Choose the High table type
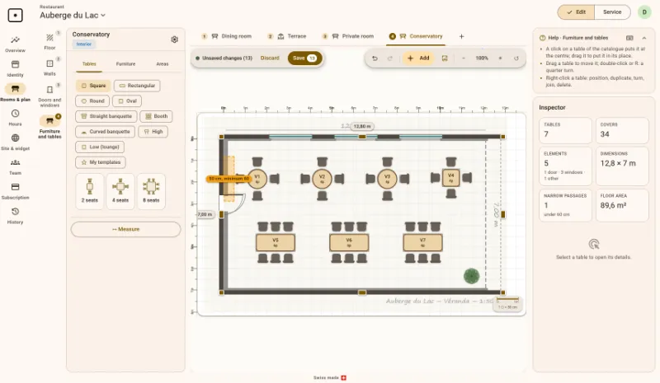This screenshot has width=660, height=383. (x=153, y=132)
